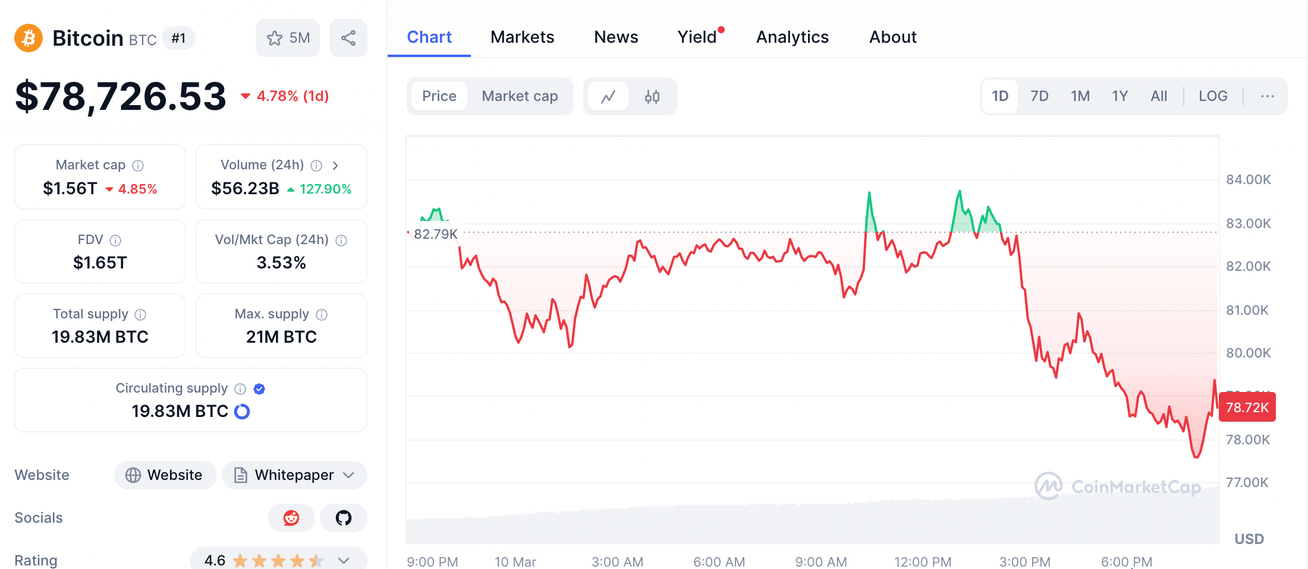Click the 84.00K price axis label
Screen dimensions: 1308x569
click(1249, 179)
